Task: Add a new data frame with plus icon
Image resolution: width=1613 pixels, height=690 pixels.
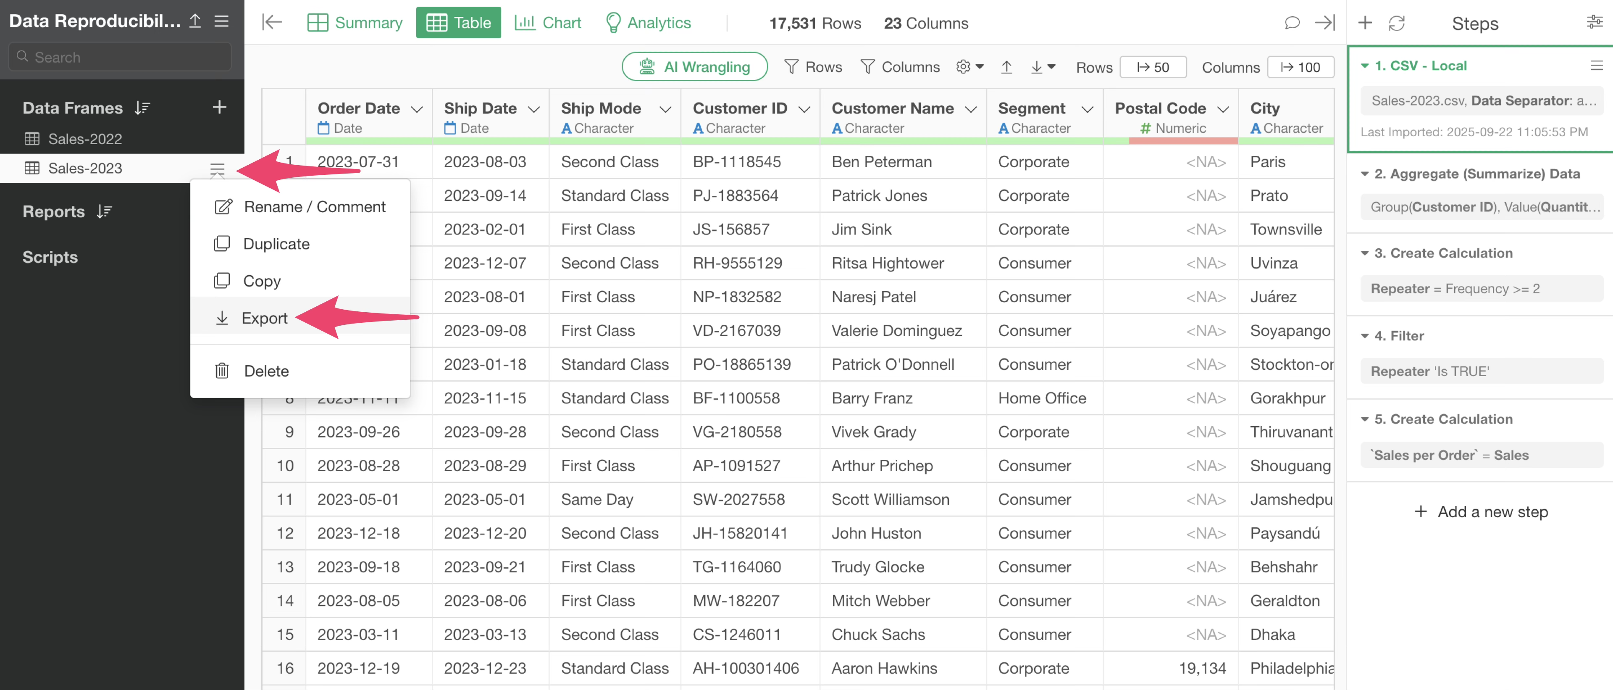Action: click(x=219, y=107)
